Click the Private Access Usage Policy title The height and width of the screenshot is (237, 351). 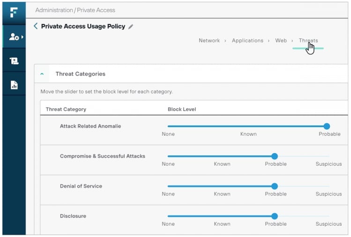pos(83,26)
